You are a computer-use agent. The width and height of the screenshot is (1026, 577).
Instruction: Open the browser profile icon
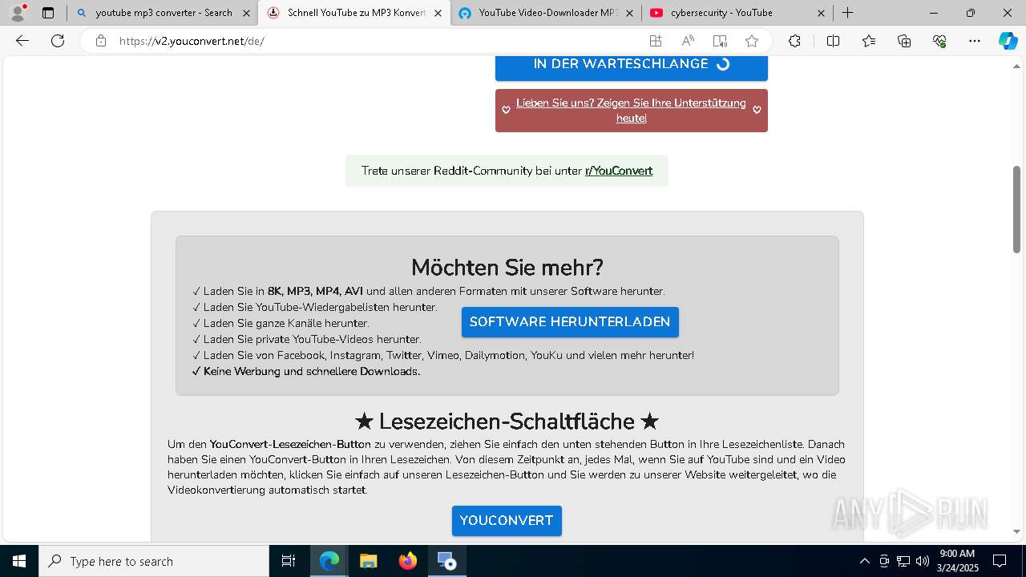tap(18, 13)
